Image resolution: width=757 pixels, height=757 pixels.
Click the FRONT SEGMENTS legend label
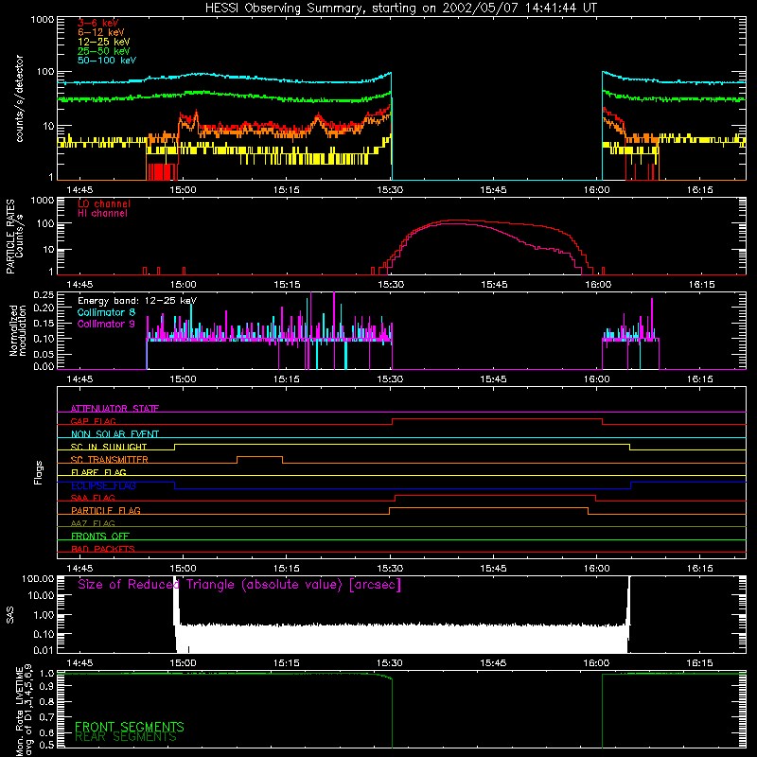130,727
